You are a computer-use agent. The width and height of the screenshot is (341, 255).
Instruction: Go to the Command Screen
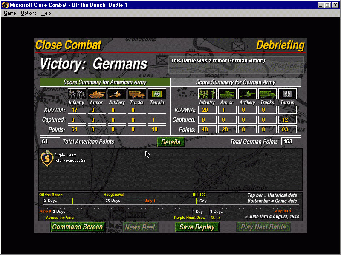coord(78,227)
